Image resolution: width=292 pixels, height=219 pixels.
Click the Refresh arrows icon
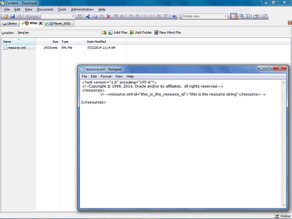264,16
